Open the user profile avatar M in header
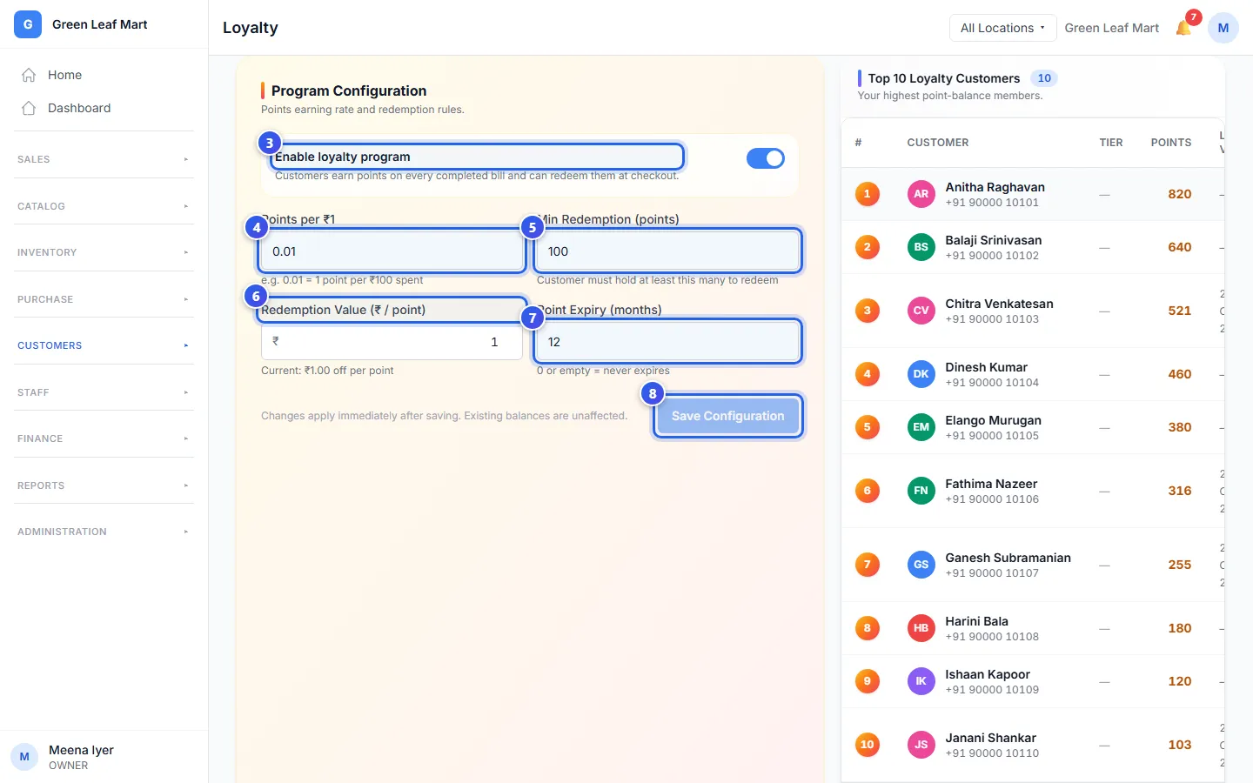1253x783 pixels. pyautogui.click(x=1223, y=28)
